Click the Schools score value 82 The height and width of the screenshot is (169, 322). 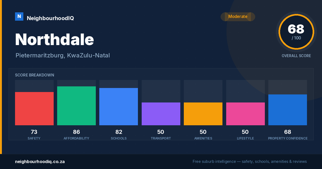[119, 132]
